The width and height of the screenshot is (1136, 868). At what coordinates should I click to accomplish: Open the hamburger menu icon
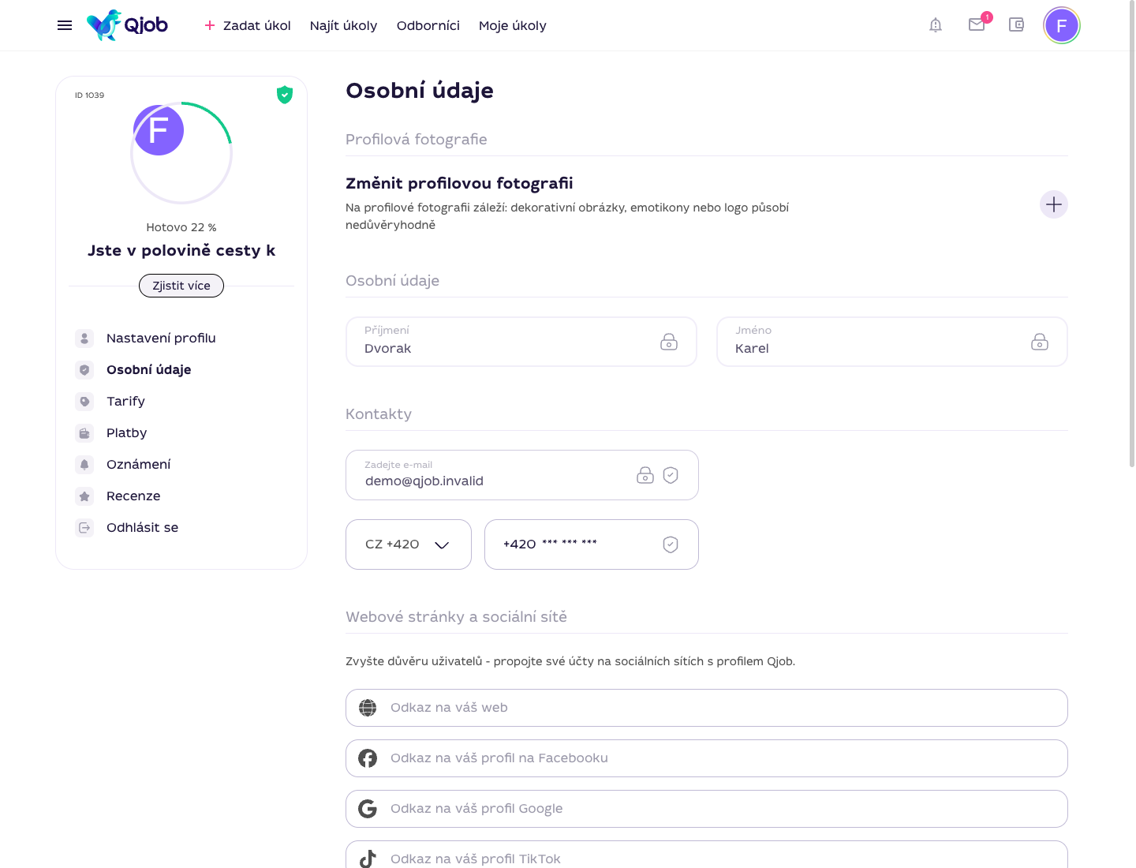65,25
